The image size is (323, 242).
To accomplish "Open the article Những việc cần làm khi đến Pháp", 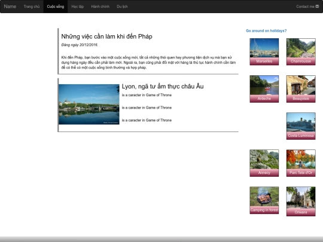I will pos(106,36).
